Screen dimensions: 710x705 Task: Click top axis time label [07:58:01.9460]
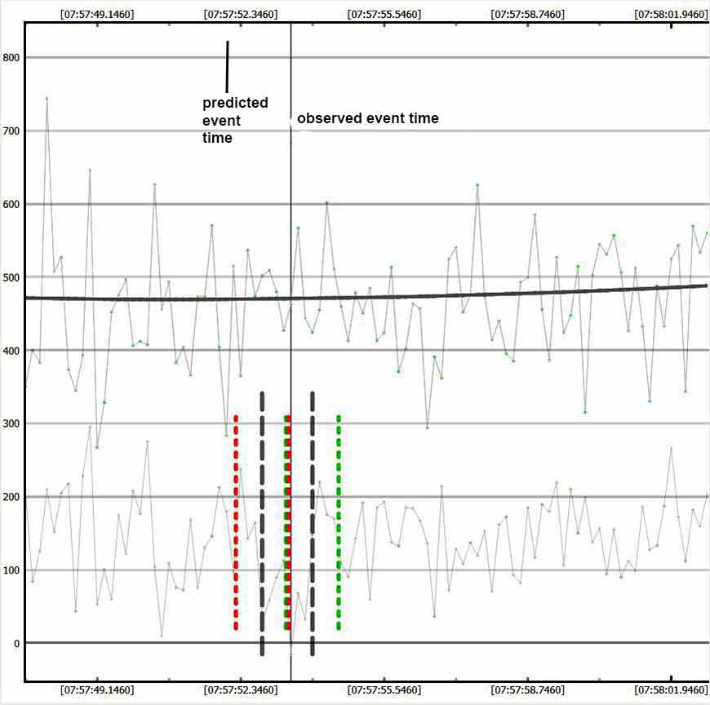click(x=671, y=15)
